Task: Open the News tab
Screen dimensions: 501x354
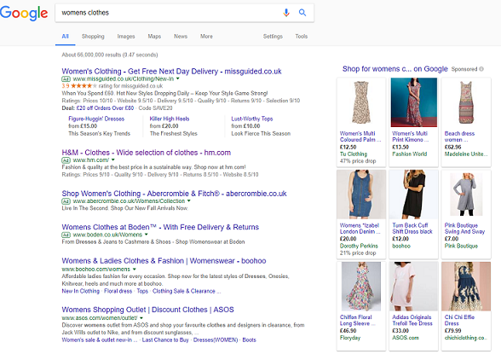Action: coord(181,37)
